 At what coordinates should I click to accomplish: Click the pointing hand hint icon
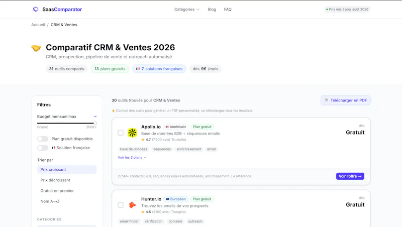[x=114, y=110]
